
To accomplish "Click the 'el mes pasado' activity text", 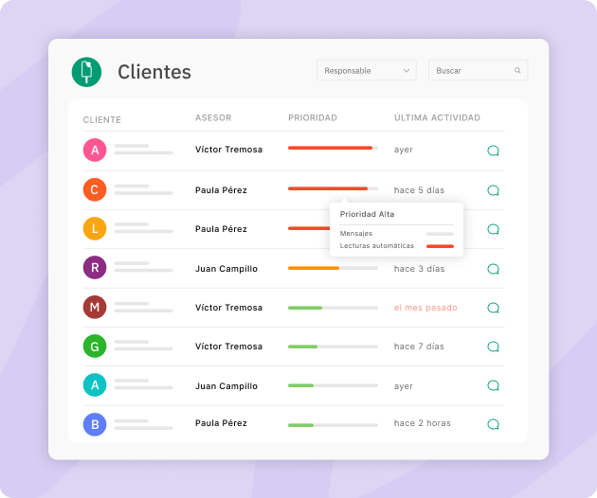I will point(425,308).
